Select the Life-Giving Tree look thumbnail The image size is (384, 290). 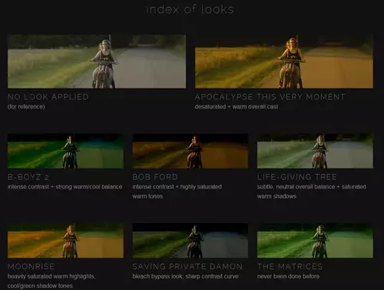click(x=315, y=151)
